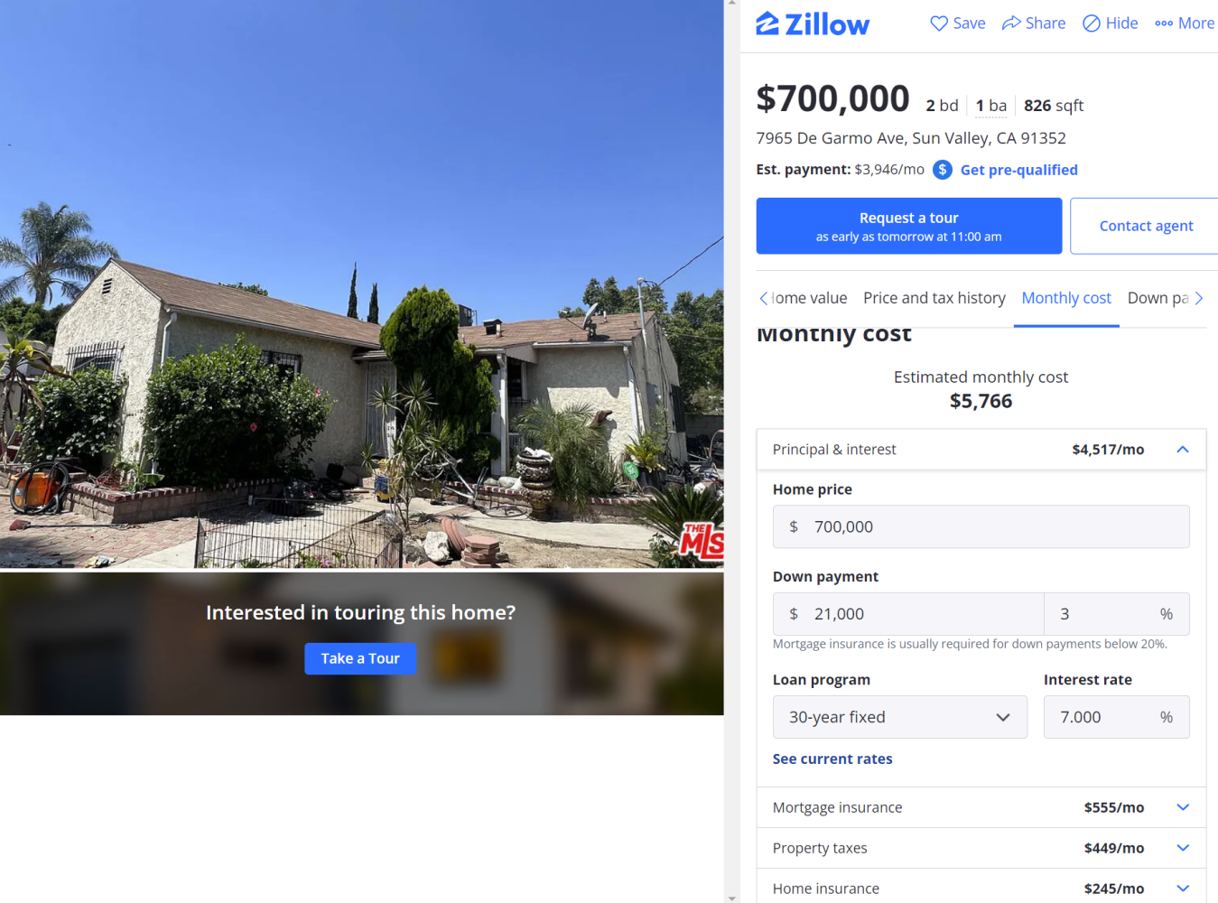The image size is (1218, 903).
Task: Switch to the Price and tax history tab
Action: [934, 298]
